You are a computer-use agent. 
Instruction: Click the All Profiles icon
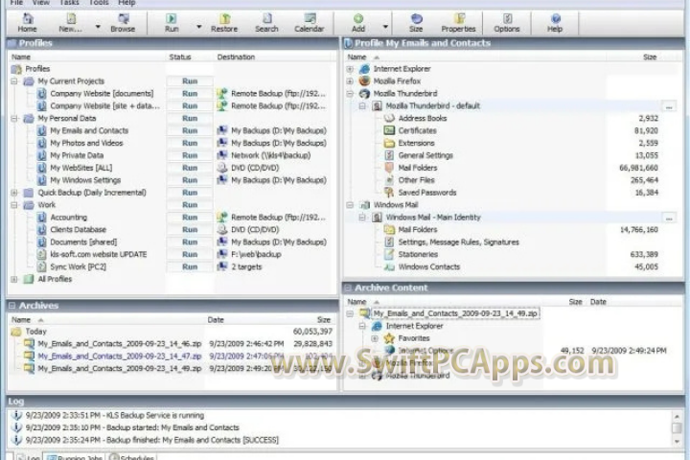29,279
